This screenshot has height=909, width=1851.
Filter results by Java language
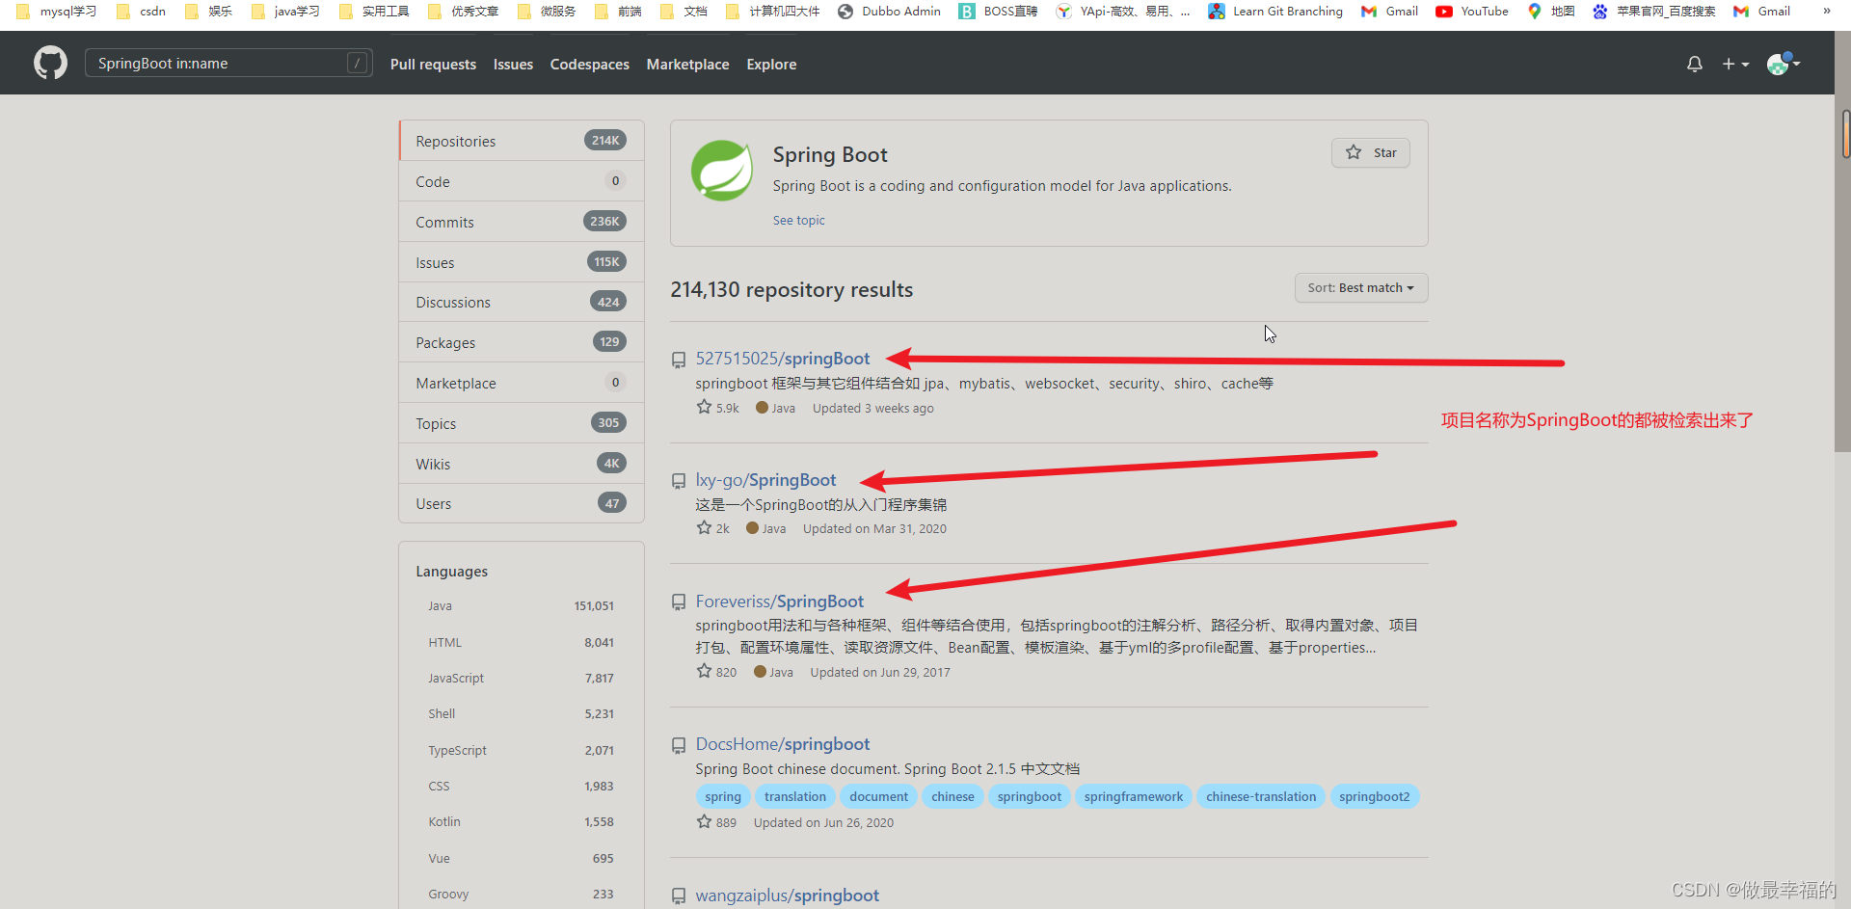tap(522, 605)
